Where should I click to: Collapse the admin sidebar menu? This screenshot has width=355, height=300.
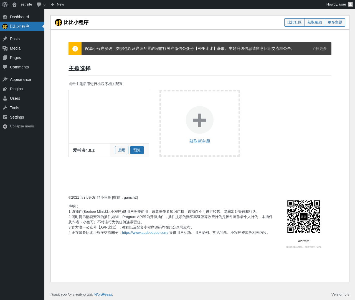pyautogui.click(x=22, y=126)
